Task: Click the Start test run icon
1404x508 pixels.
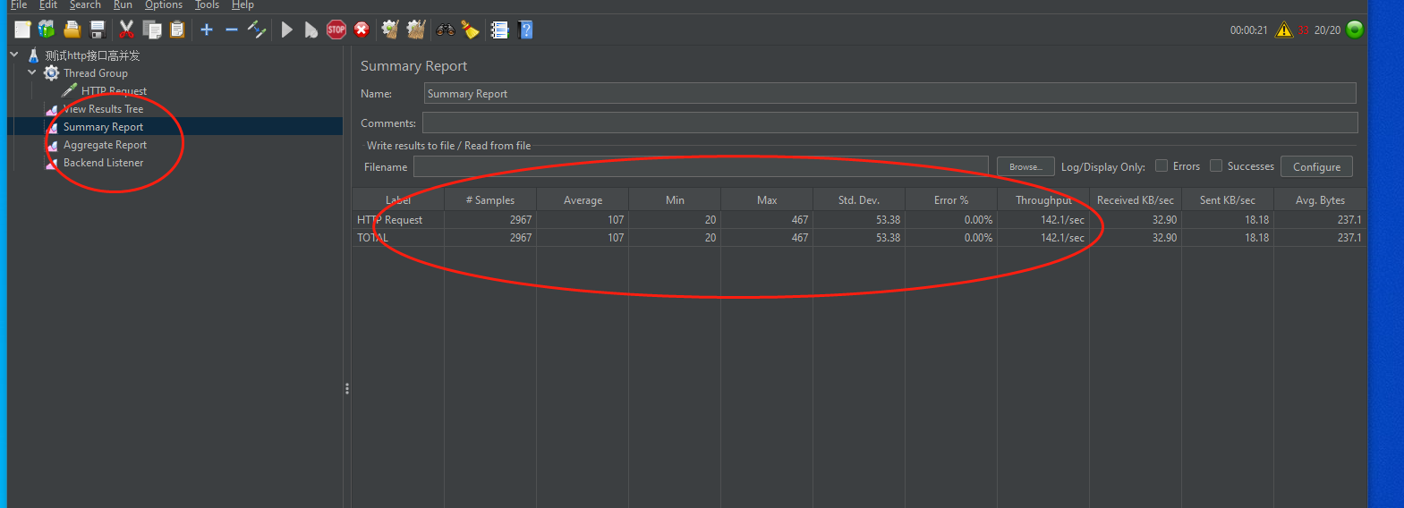Action: pos(286,30)
